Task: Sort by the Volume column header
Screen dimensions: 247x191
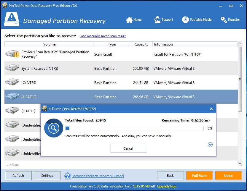Action: 49,44
